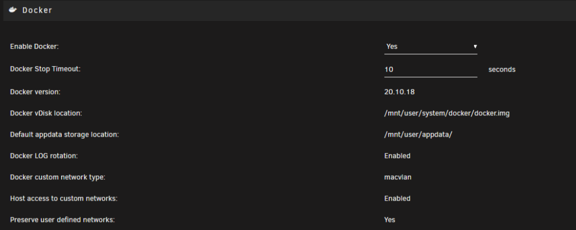Click the macvlan network type value
Viewport: 576px width, 230px height.
pyautogui.click(x=398, y=177)
